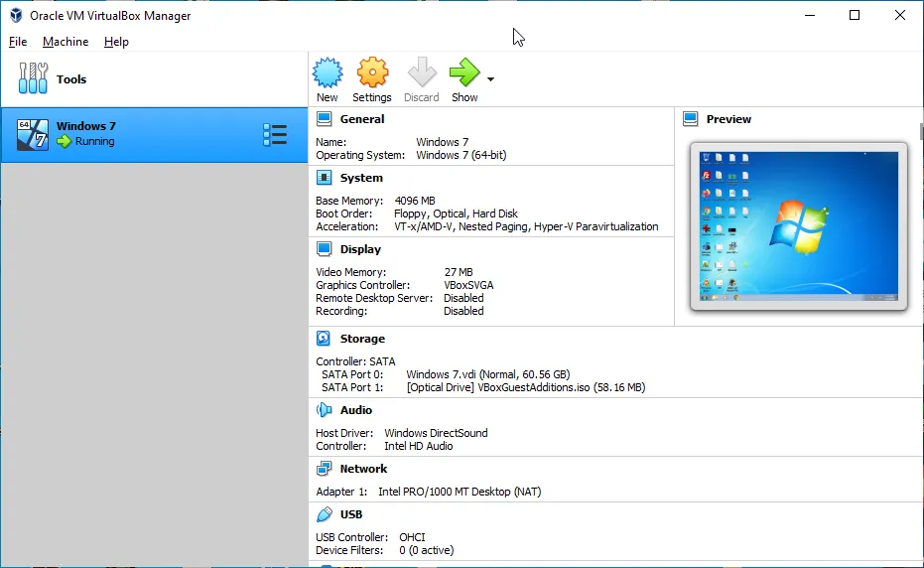
Task: Click the 27 MB video memory value
Action: click(x=459, y=272)
